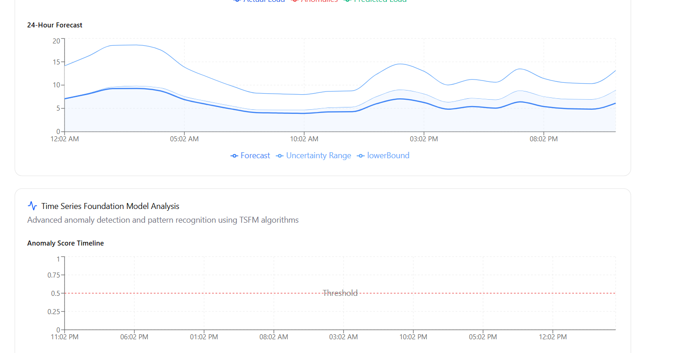This screenshot has height=353, width=675.
Task: Click the 0.5 value on anomaly y-axis
Action: (55, 293)
